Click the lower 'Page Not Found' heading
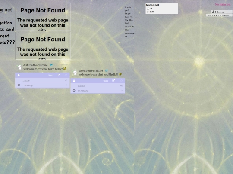 tap(43, 40)
